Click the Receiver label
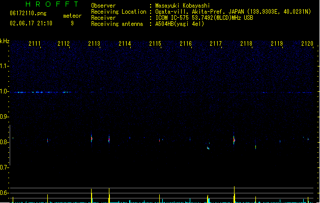Image resolution: width=320 pixels, height=203 pixels. click(x=103, y=18)
